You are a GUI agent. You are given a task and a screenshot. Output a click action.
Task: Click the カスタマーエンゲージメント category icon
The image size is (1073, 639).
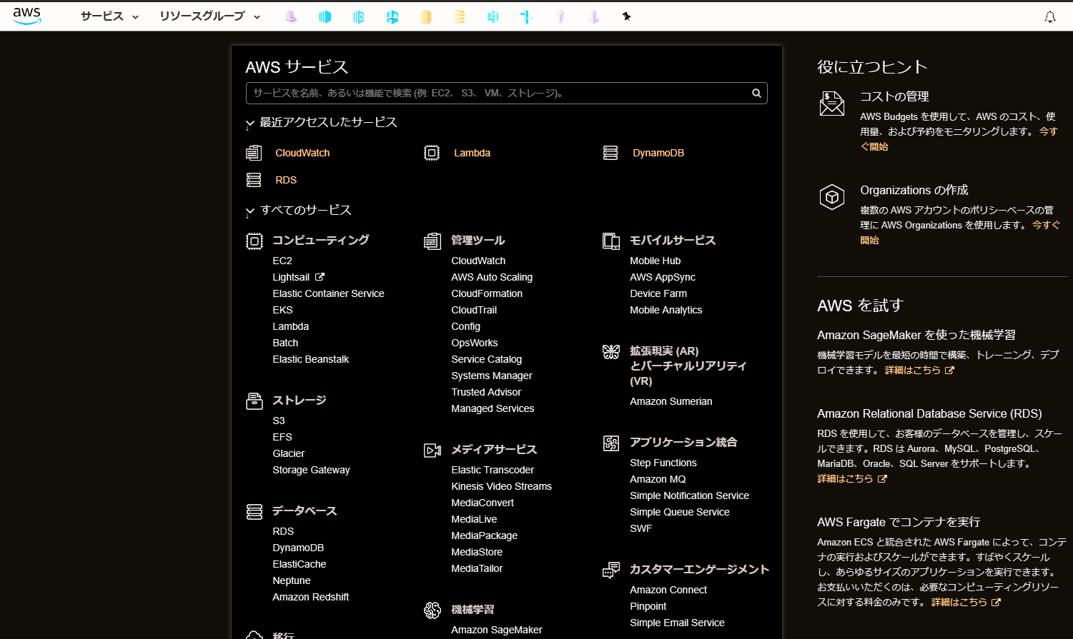click(611, 570)
